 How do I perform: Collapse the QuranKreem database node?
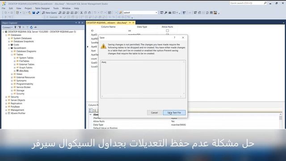coord(9,48)
